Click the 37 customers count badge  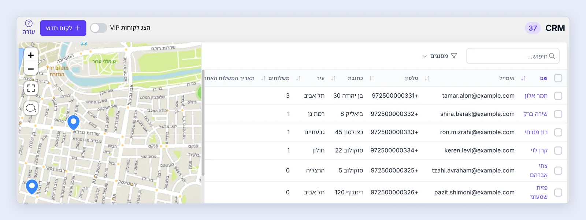pyautogui.click(x=533, y=28)
